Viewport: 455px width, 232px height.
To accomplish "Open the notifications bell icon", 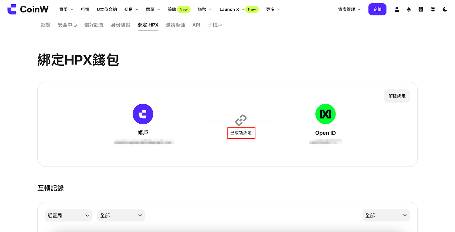I will [x=409, y=9].
